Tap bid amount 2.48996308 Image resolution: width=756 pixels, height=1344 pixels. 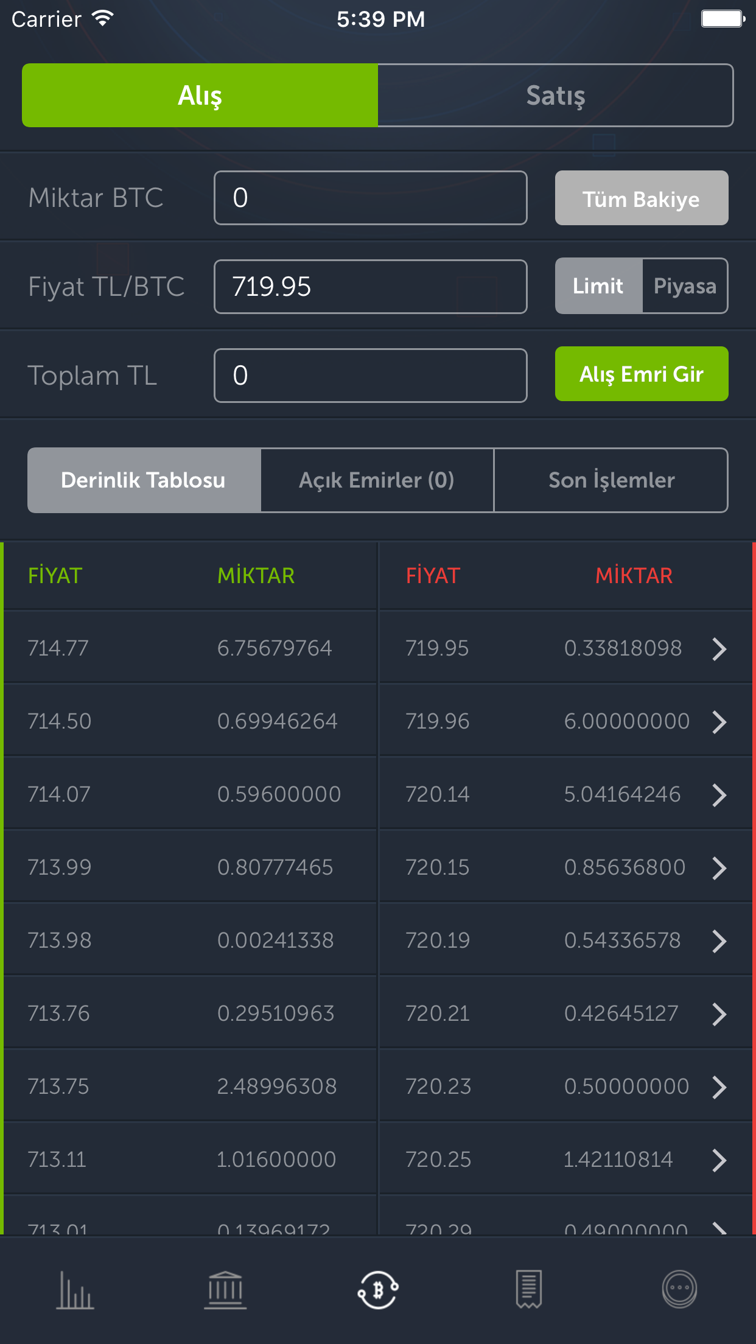point(277,1087)
